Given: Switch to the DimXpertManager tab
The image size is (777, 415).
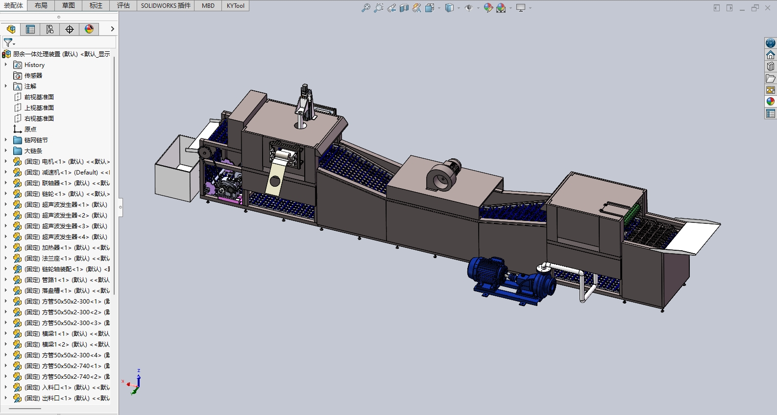Looking at the screenshot, I should point(70,29).
